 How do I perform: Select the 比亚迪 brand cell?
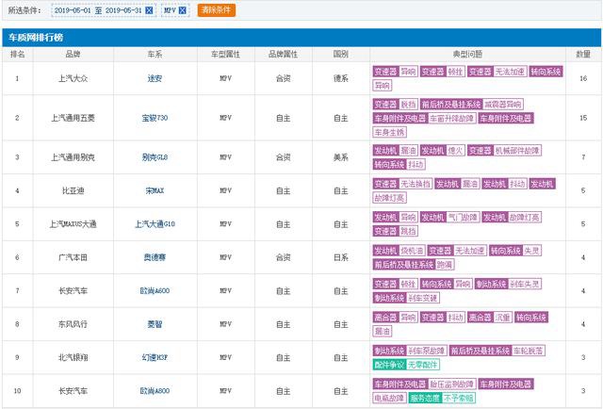[x=73, y=190]
